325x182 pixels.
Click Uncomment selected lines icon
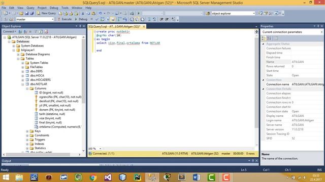click(154, 19)
